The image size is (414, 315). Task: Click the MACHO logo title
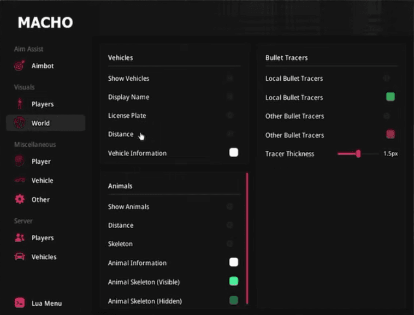click(45, 22)
